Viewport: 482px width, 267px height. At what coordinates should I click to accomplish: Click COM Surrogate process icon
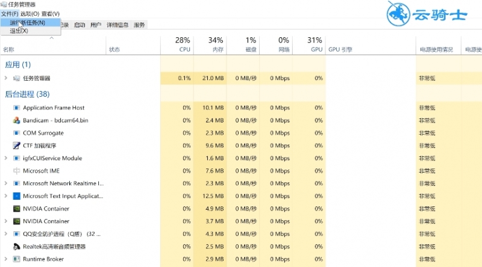tap(17, 133)
